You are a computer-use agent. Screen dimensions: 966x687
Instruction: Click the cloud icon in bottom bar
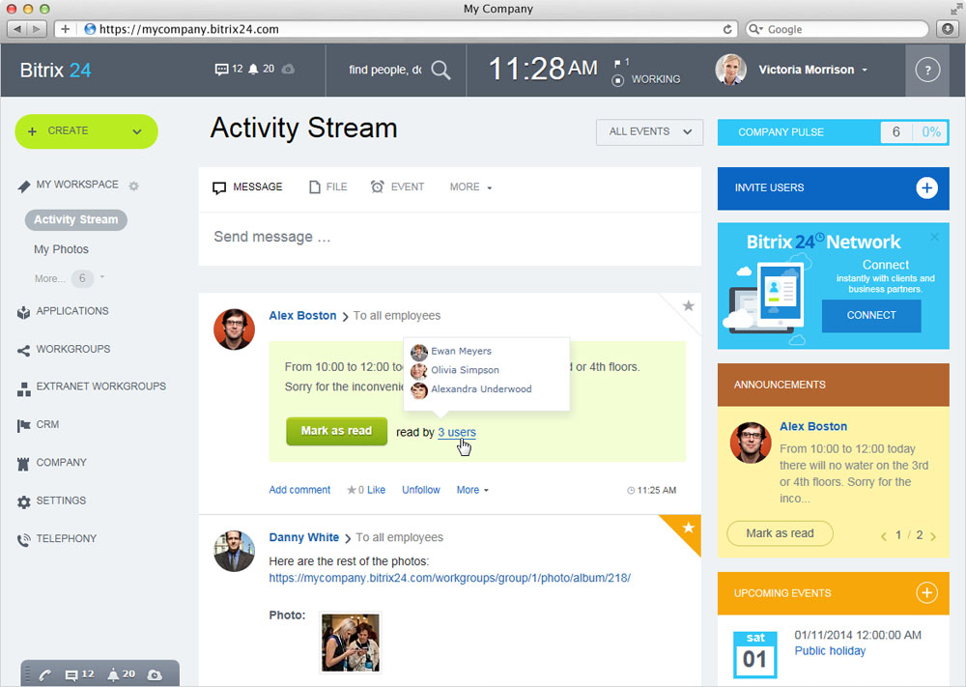pos(155,675)
